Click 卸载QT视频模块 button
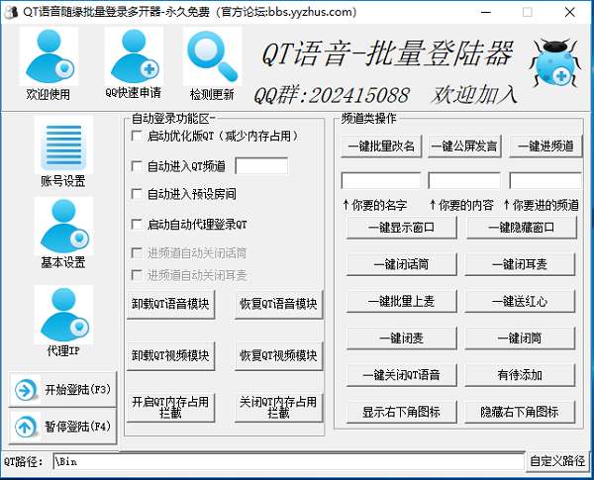This screenshot has height=480, width=594. pos(170,355)
